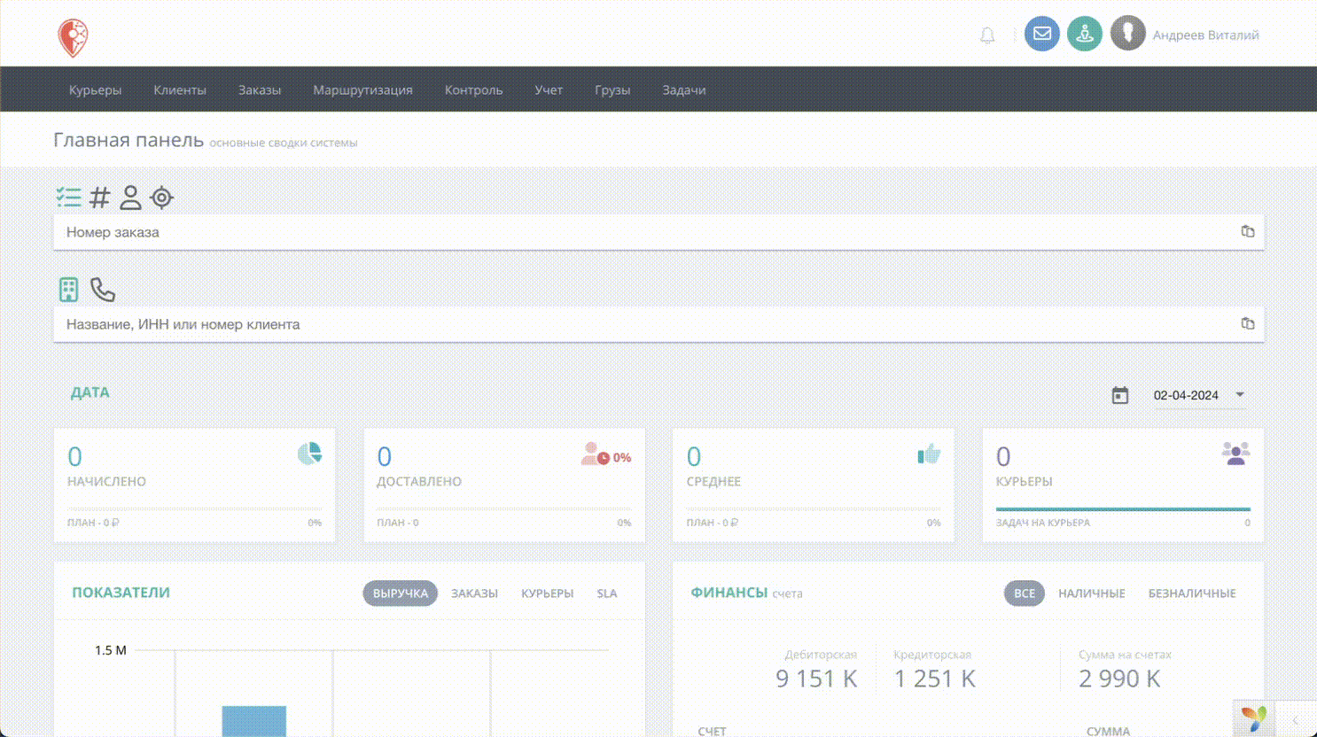
Task: Open the Заказы menu
Action: [x=260, y=89]
